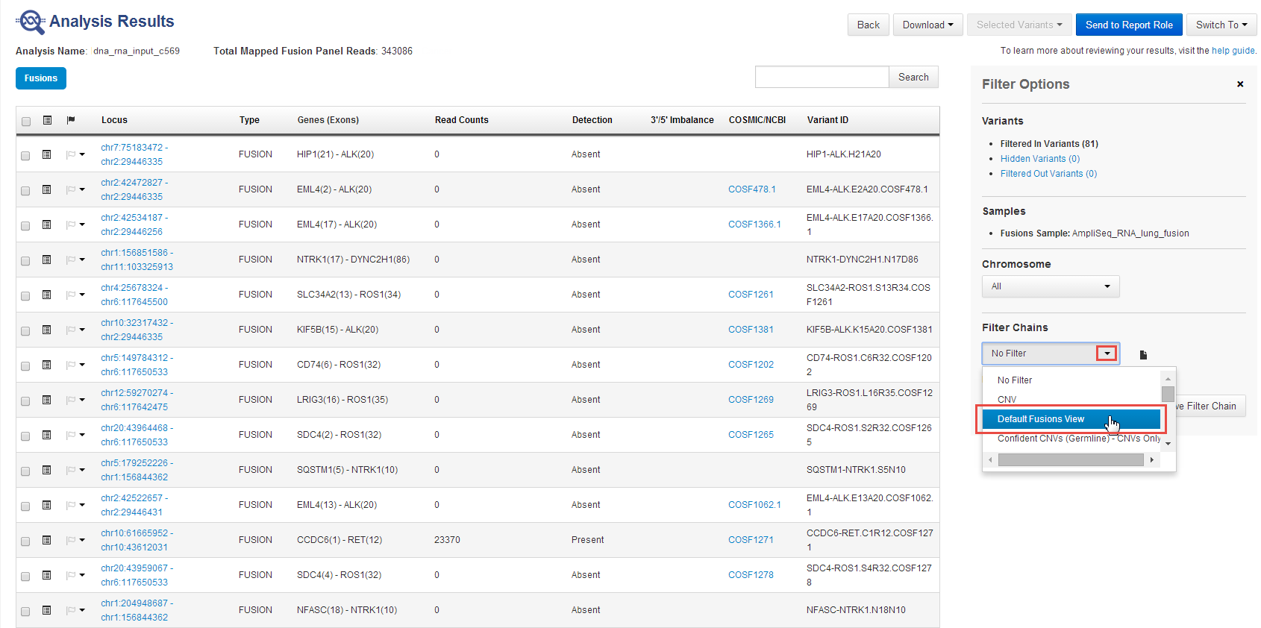Select checkbox for KIF5B(15)-ALK(20) row
Screen dimensions: 1261x628
click(x=25, y=330)
